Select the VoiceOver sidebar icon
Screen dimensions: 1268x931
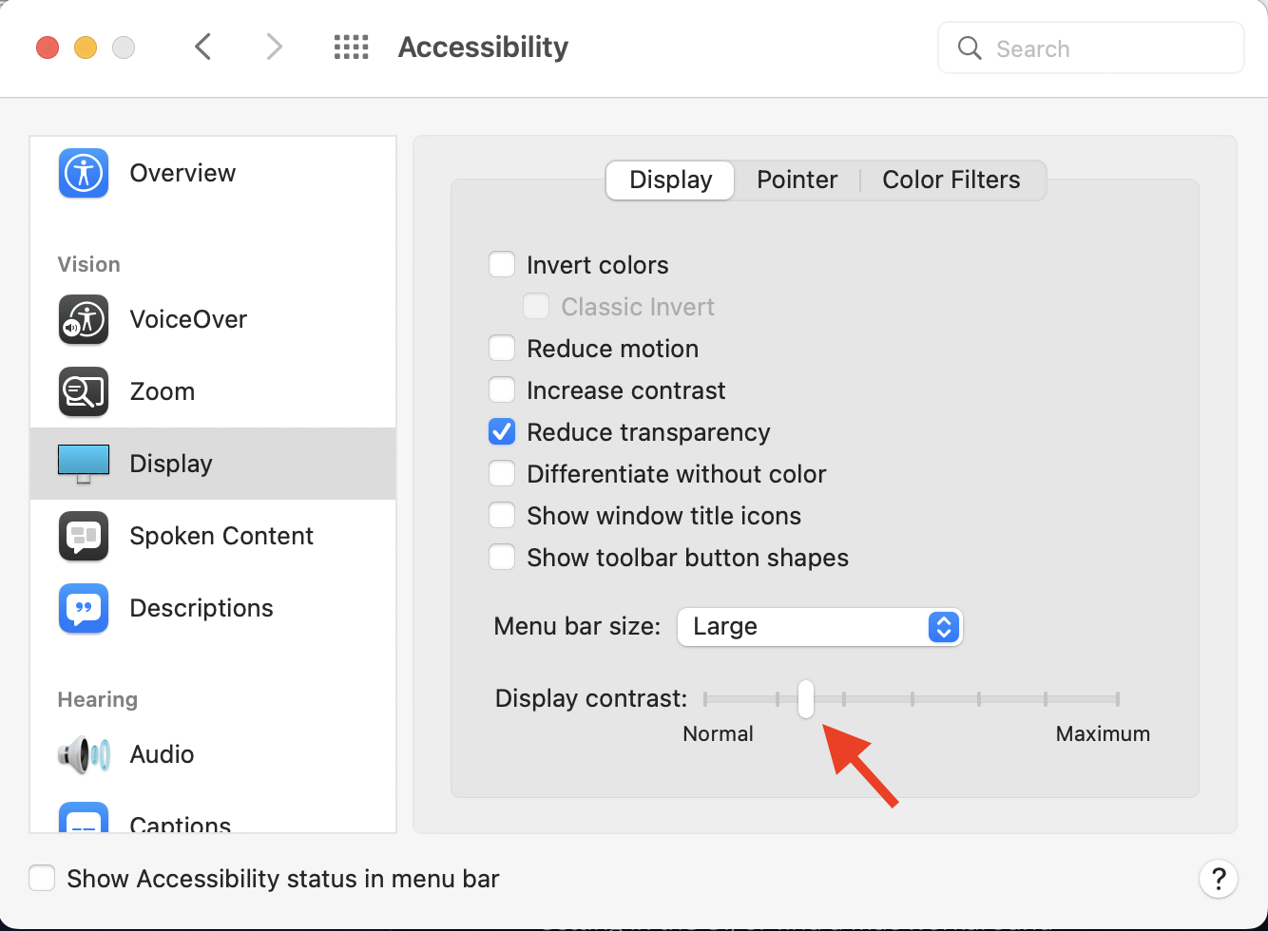(x=84, y=320)
